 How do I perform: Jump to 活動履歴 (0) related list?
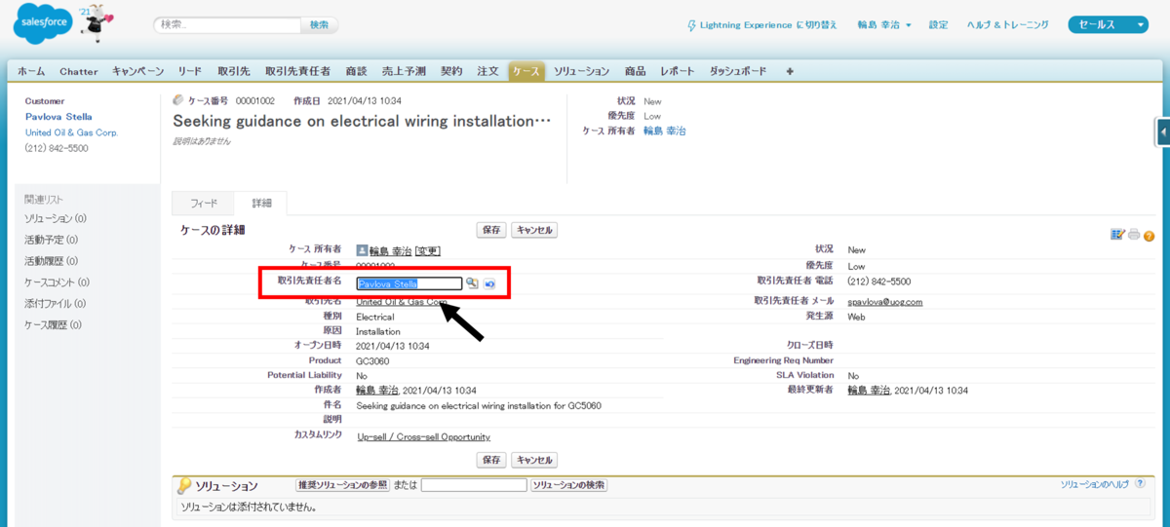pyautogui.click(x=52, y=261)
